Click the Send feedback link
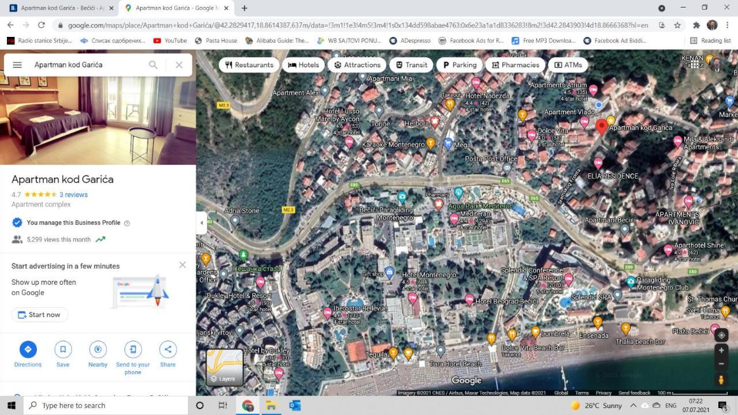This screenshot has height=415, width=738. tap(634, 393)
